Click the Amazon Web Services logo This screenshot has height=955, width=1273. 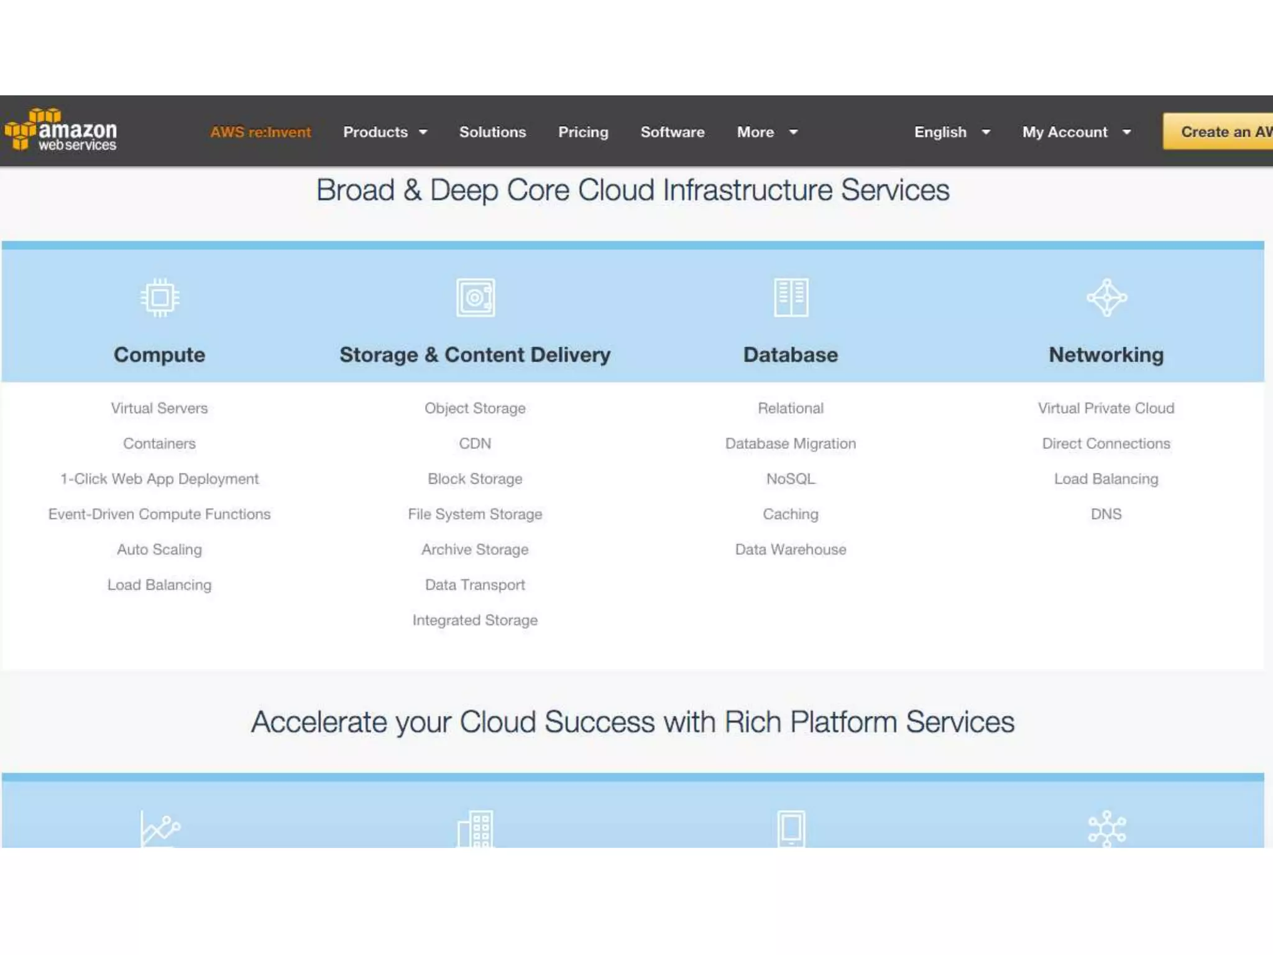tap(61, 131)
